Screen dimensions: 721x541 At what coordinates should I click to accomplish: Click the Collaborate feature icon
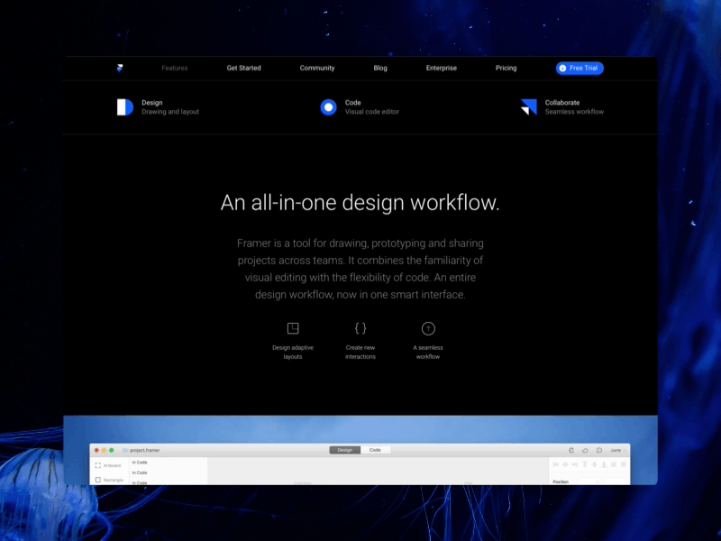(x=528, y=107)
